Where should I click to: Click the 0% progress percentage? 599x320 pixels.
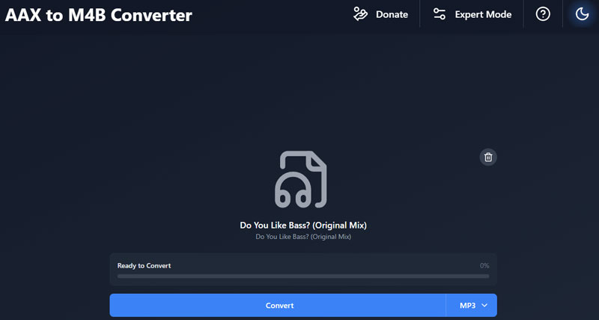click(484, 265)
